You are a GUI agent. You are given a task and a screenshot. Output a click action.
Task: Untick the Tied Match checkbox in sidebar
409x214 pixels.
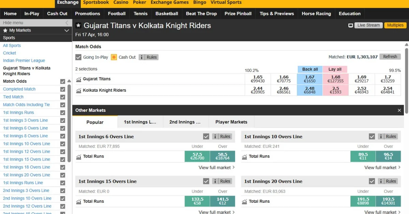pyautogui.click(x=62, y=97)
